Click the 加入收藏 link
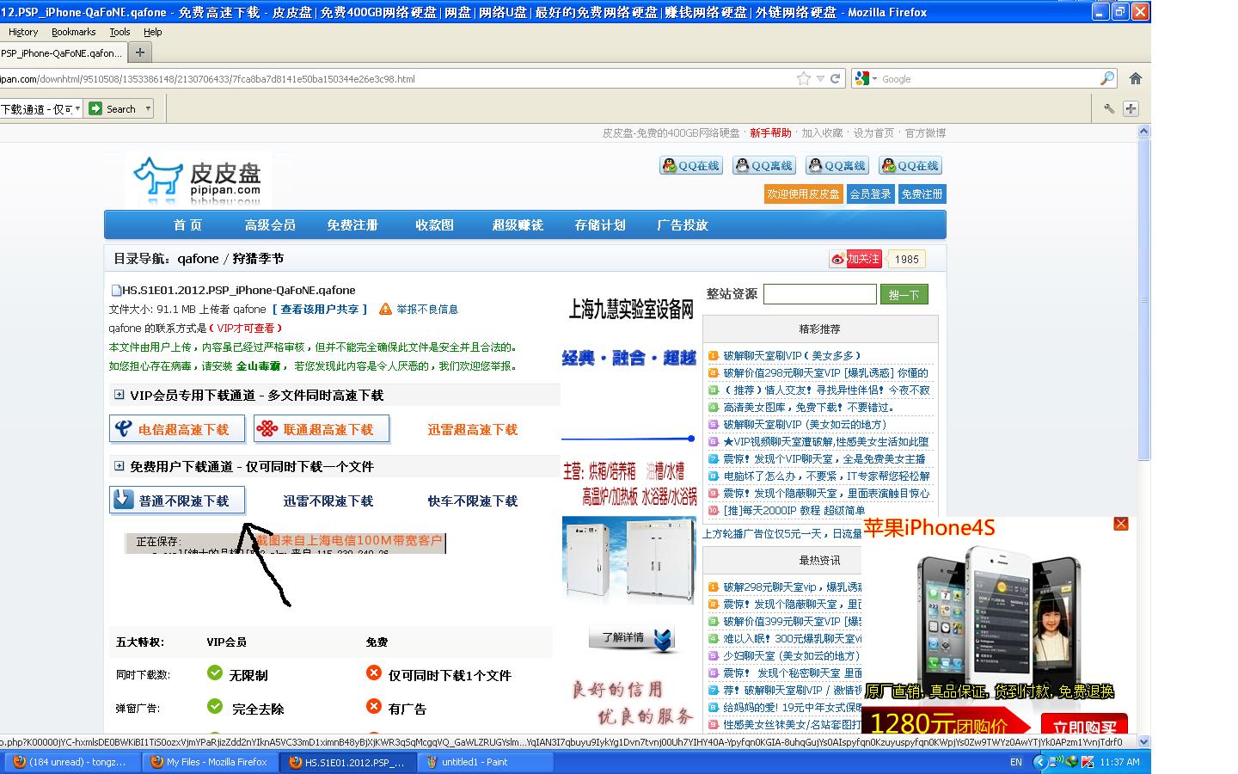1238x774 pixels. click(x=822, y=133)
